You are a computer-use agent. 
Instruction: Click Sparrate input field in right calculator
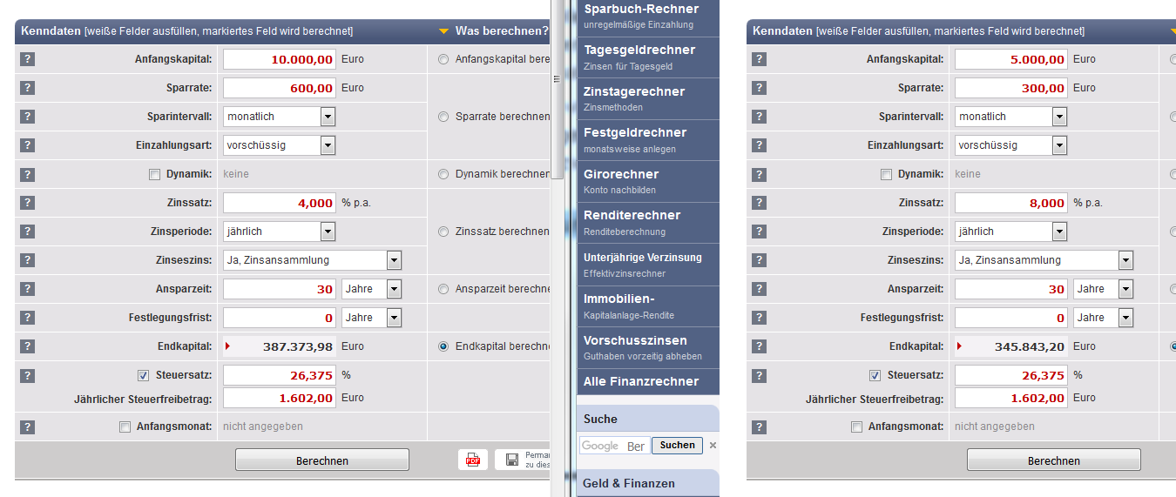coord(1012,88)
